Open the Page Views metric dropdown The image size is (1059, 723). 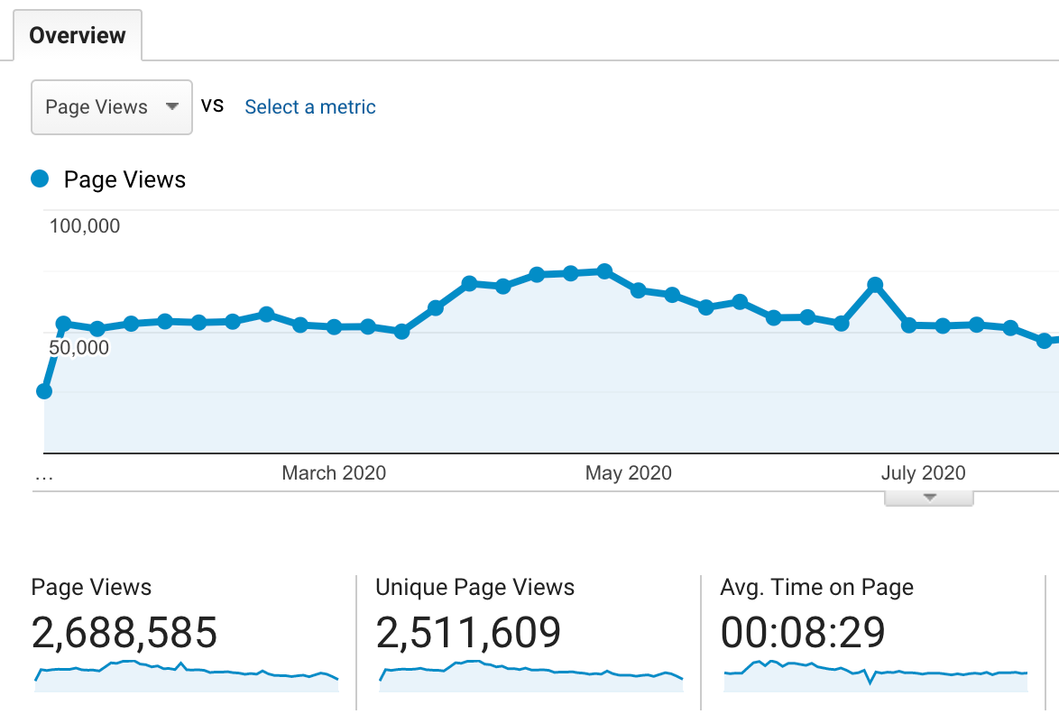111,107
